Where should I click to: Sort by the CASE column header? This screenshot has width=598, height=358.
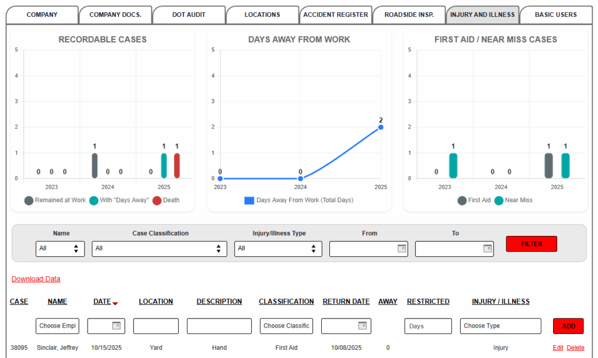click(19, 301)
